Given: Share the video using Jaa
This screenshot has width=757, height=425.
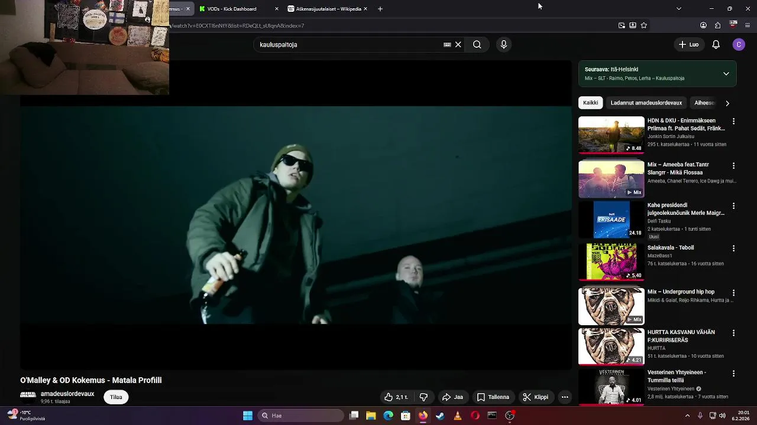Looking at the screenshot, I should point(452,397).
